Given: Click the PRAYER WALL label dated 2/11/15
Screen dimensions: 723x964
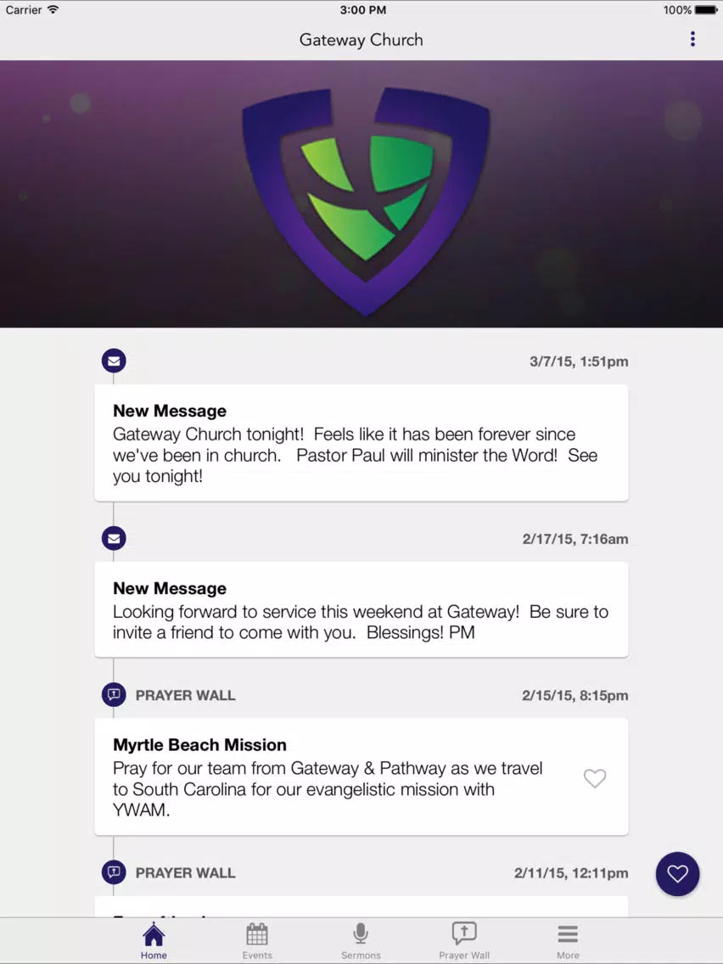Looking at the screenshot, I should pyautogui.click(x=185, y=873).
